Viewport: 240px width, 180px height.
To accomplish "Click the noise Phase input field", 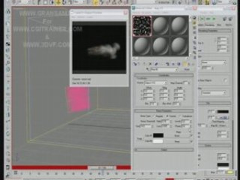I will 185,126.
